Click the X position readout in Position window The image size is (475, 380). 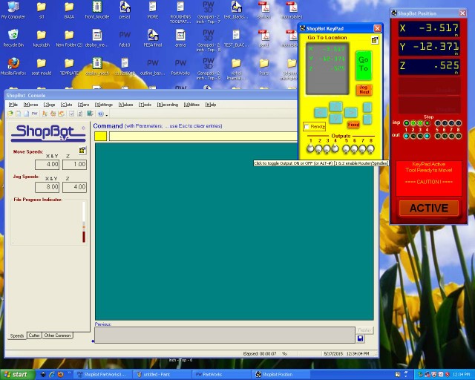pos(429,28)
